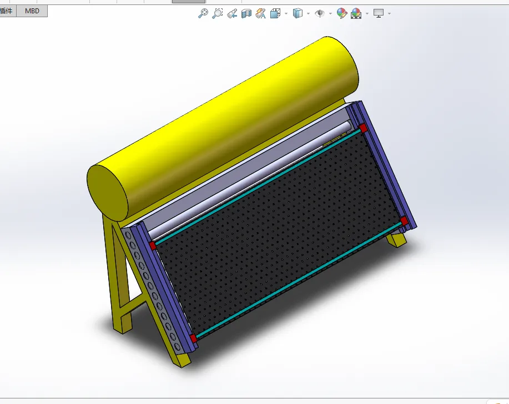The height and width of the screenshot is (404, 509).
Task: Switch to the 插件 tab
Action: tap(7, 11)
